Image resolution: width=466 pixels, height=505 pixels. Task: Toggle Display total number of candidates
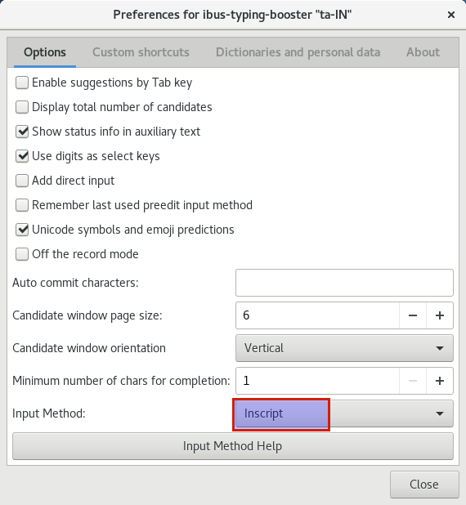coord(22,107)
